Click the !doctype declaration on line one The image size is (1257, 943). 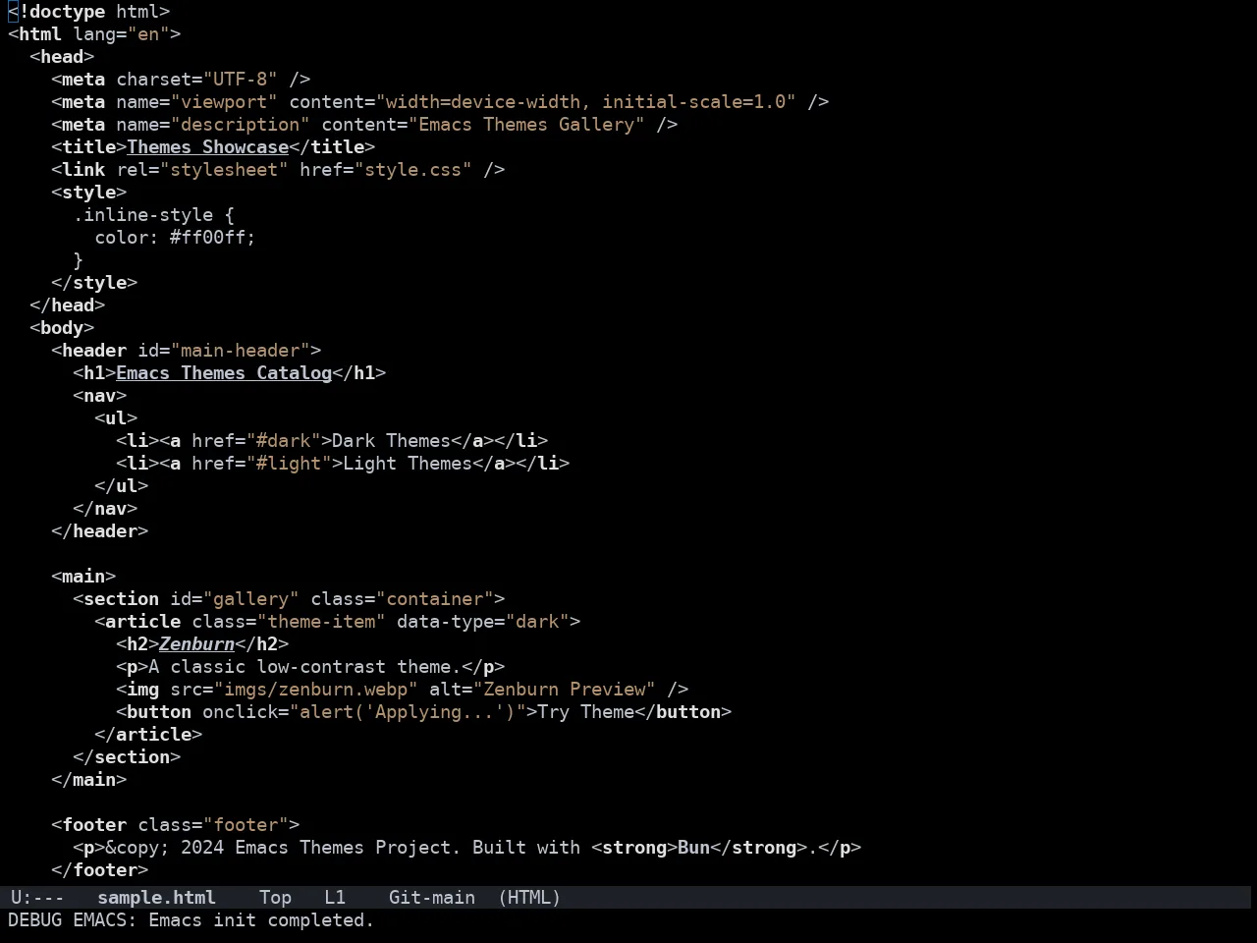coord(88,12)
